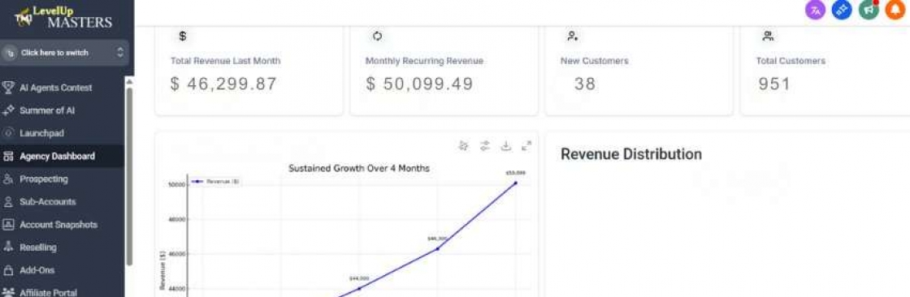Click the Affiliate Portal people icon
The width and height of the screenshot is (910, 297).
[8, 293]
